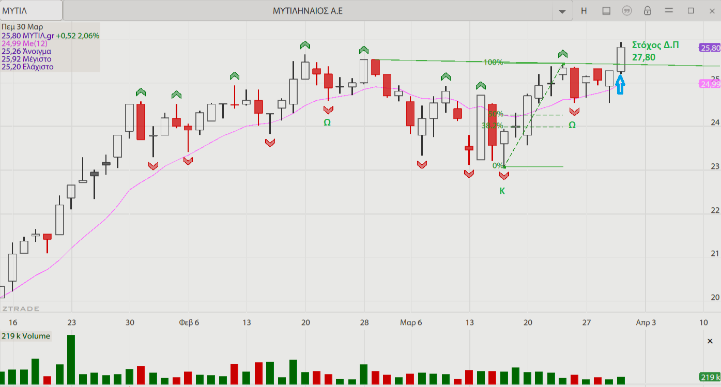Click the green up-chevron marker above February 28 candle
The image size is (721, 387).
364,50
